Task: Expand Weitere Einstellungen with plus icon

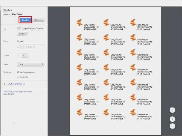Action: click(x=4, y=84)
